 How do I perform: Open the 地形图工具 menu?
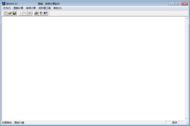[x=44, y=8]
